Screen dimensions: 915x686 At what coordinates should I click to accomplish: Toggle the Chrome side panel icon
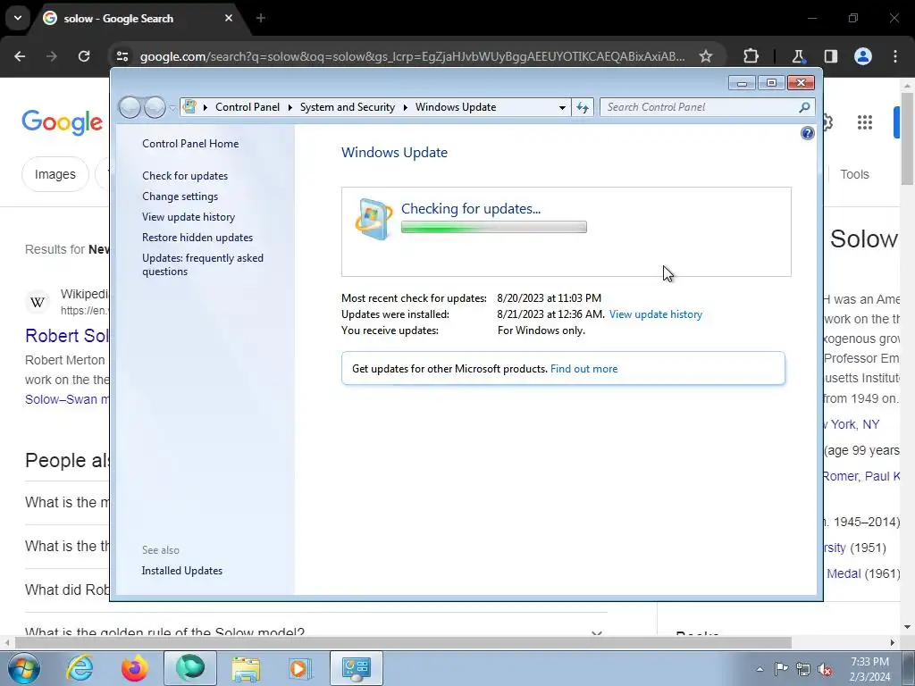tap(830, 56)
